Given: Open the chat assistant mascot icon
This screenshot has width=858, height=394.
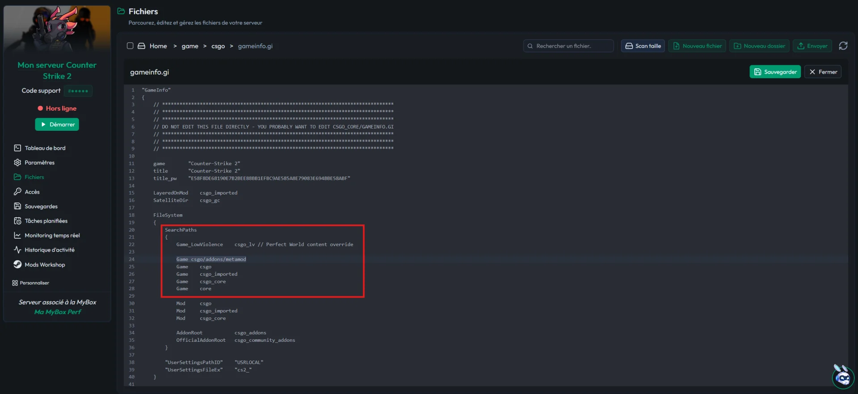Looking at the screenshot, I should click(x=843, y=377).
